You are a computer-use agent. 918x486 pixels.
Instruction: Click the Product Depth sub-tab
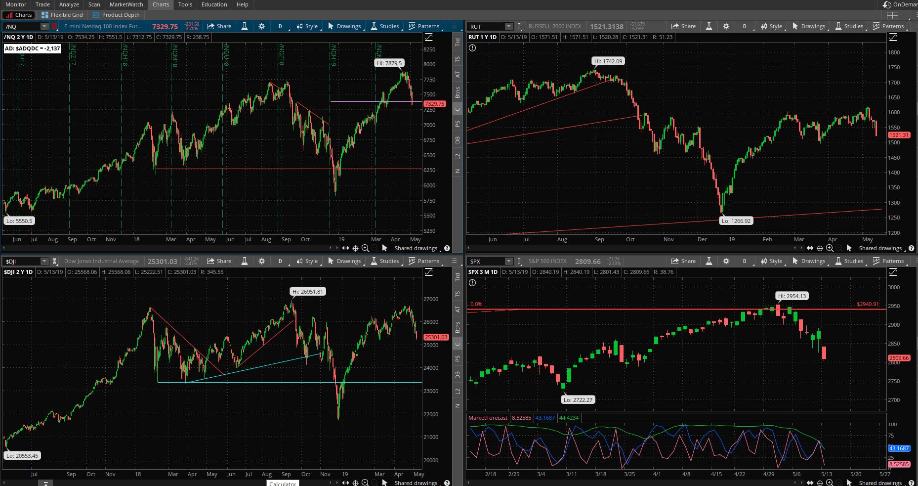coord(116,15)
